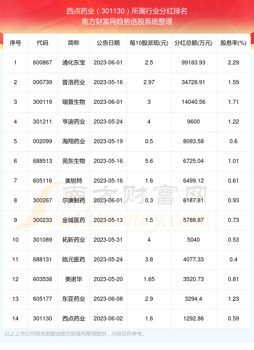The width and height of the screenshot is (254, 350).
Task: Click stock code 002099
Action: point(43,141)
